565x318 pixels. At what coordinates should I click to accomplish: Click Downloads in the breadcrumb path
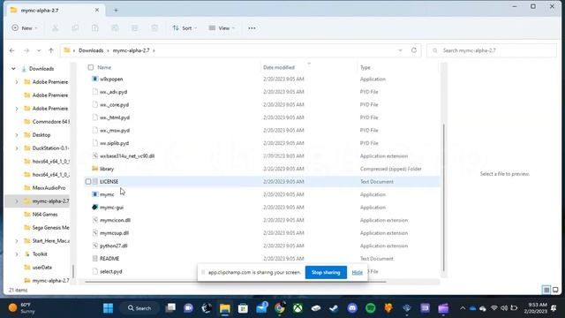91,50
